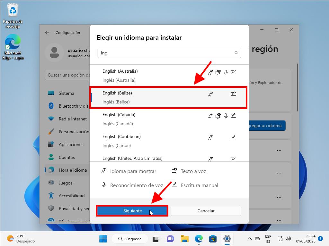329x246 pixels.
Task: Open File Explorer from the taskbar
Action: (184, 239)
